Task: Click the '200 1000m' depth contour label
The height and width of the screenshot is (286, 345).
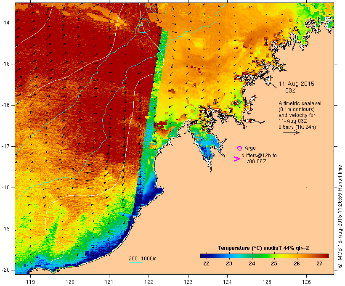Action: point(143,259)
